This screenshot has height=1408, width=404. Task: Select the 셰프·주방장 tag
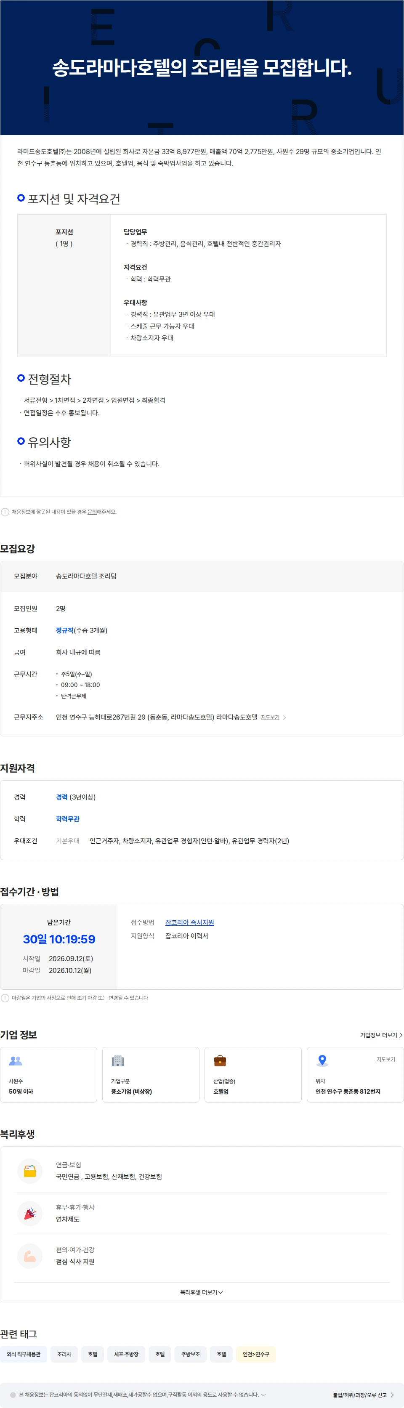tap(126, 1355)
